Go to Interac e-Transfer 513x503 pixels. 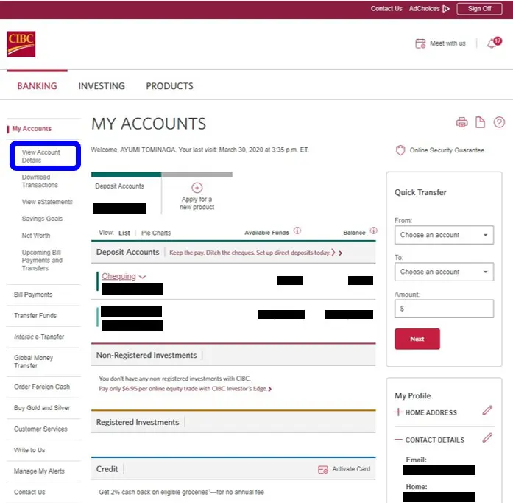[x=39, y=337]
